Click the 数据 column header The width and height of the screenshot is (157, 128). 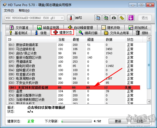115,40
